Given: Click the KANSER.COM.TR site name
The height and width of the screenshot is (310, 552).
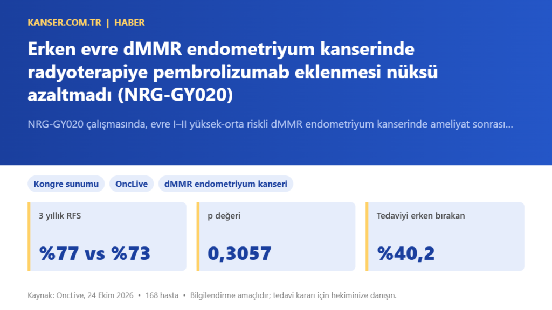Looking at the screenshot, I should pyautogui.click(x=65, y=23).
